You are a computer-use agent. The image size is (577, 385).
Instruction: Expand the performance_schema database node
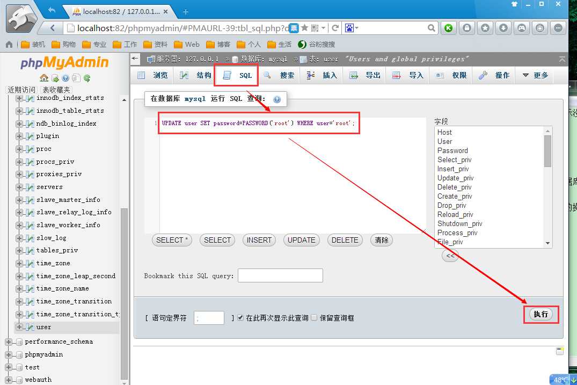point(9,342)
